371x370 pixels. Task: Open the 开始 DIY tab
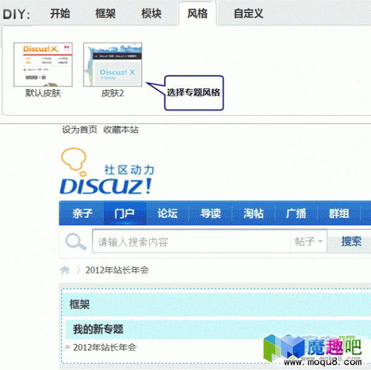[60, 14]
